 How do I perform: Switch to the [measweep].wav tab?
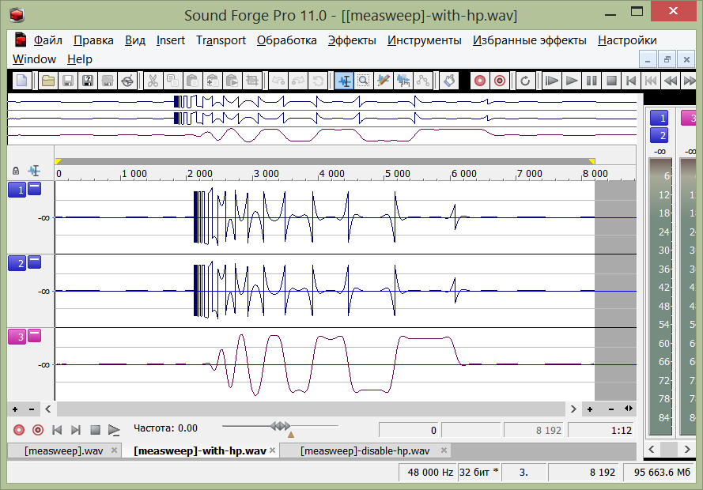[x=64, y=450]
